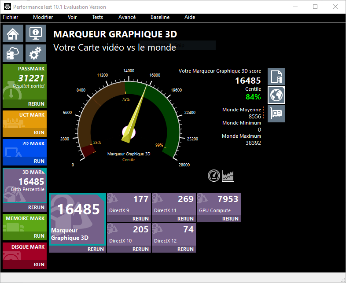Click the results document icon beside score
The image size is (346, 283).
276,77
